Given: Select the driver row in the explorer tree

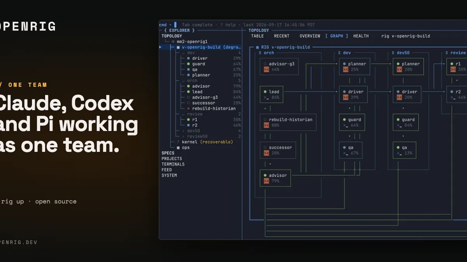Looking at the screenshot, I should point(200,59).
